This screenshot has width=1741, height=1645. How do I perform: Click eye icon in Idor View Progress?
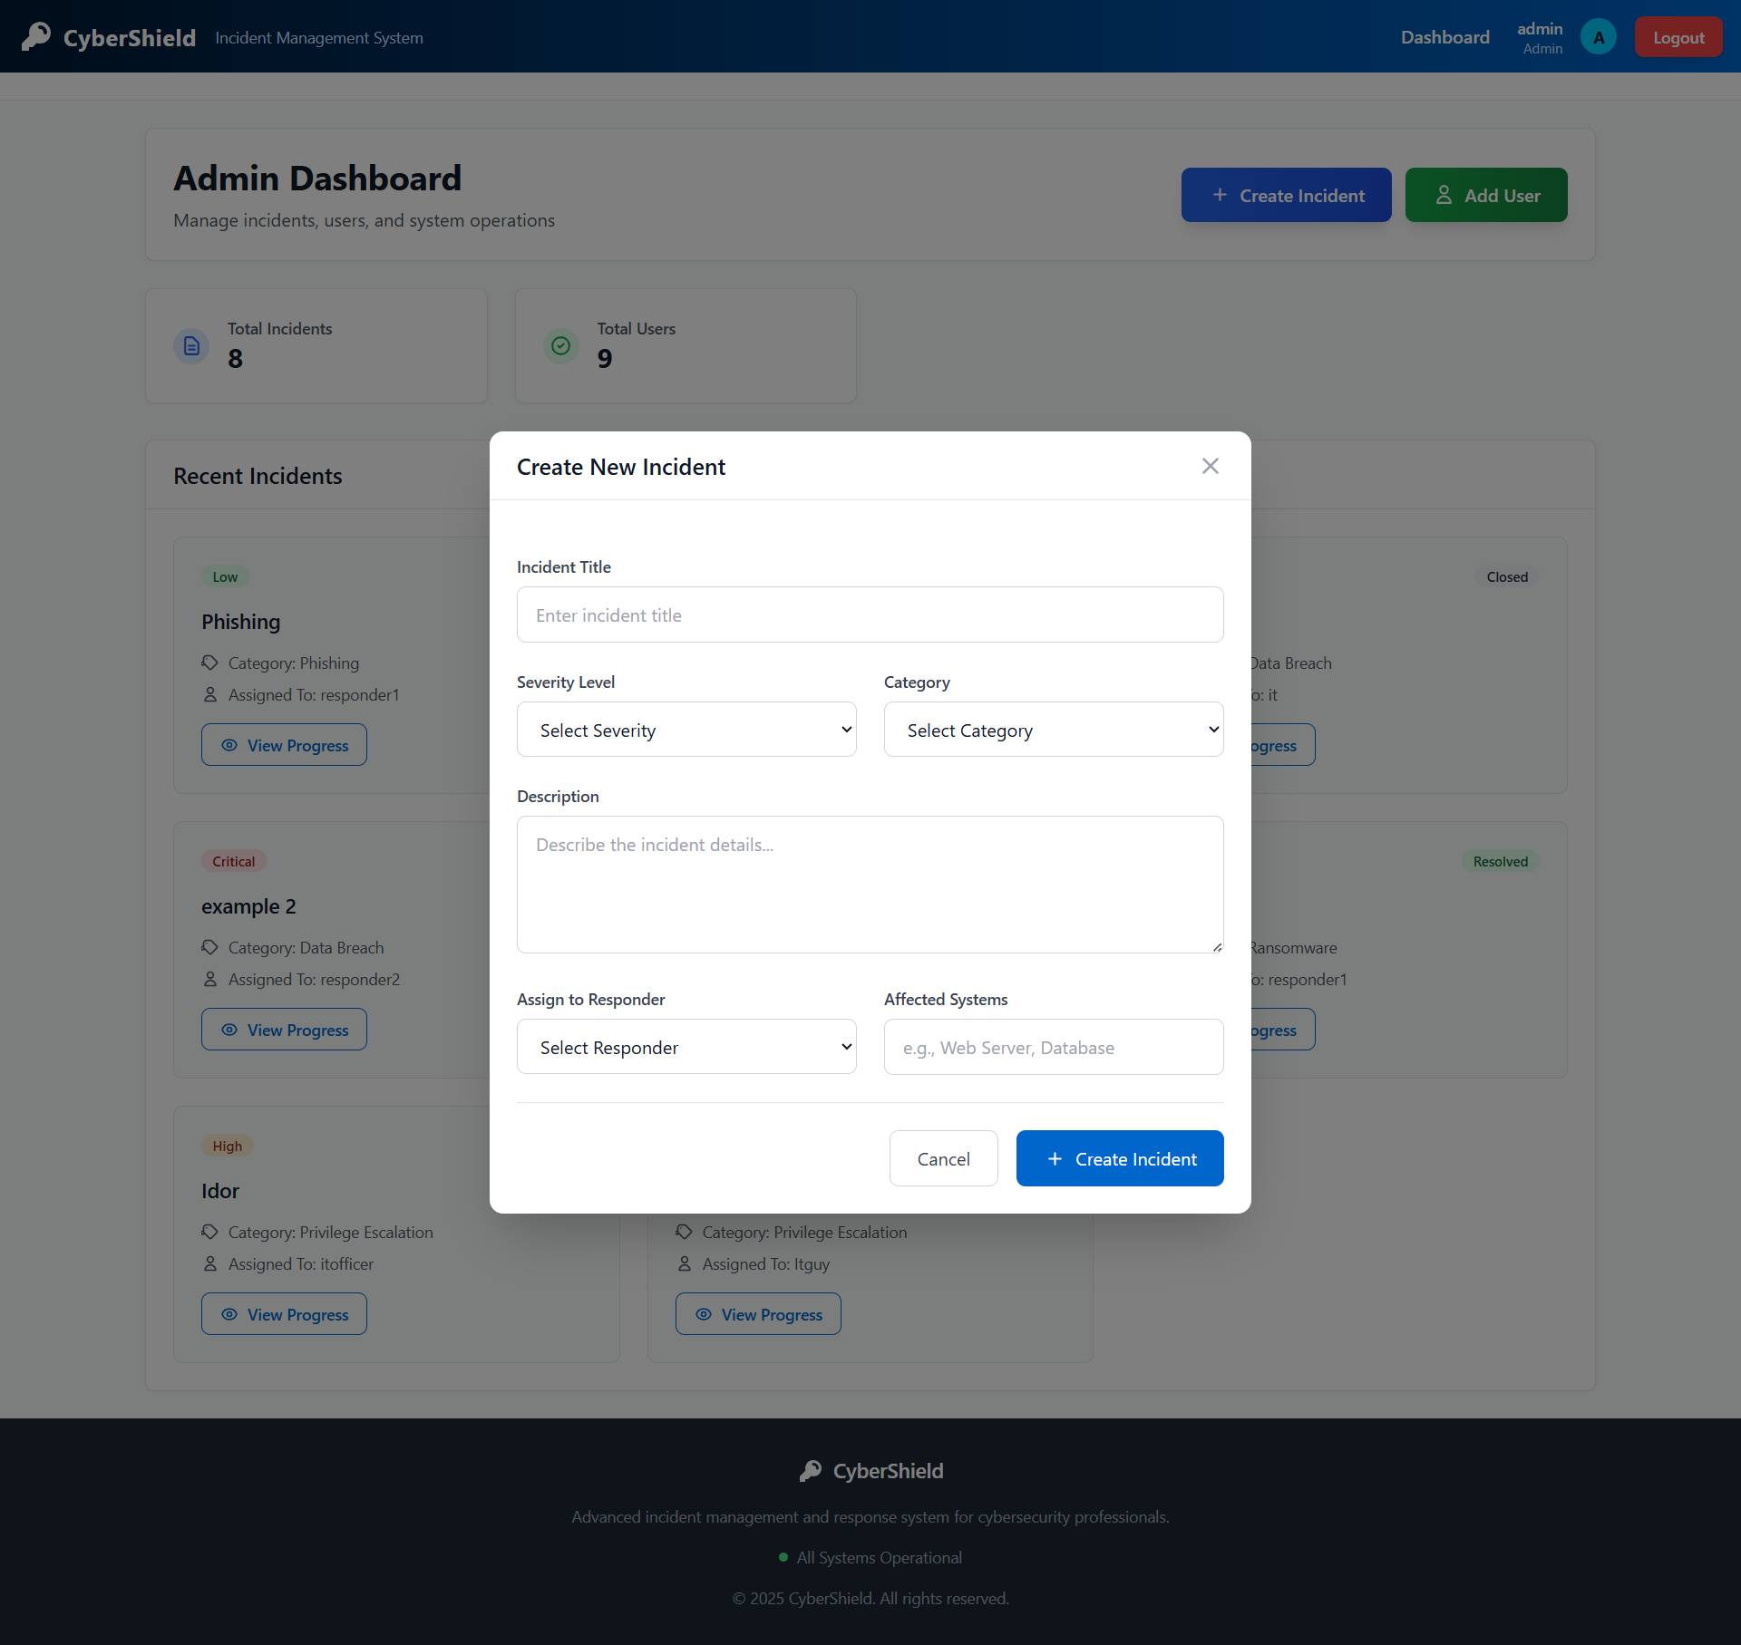[229, 1314]
